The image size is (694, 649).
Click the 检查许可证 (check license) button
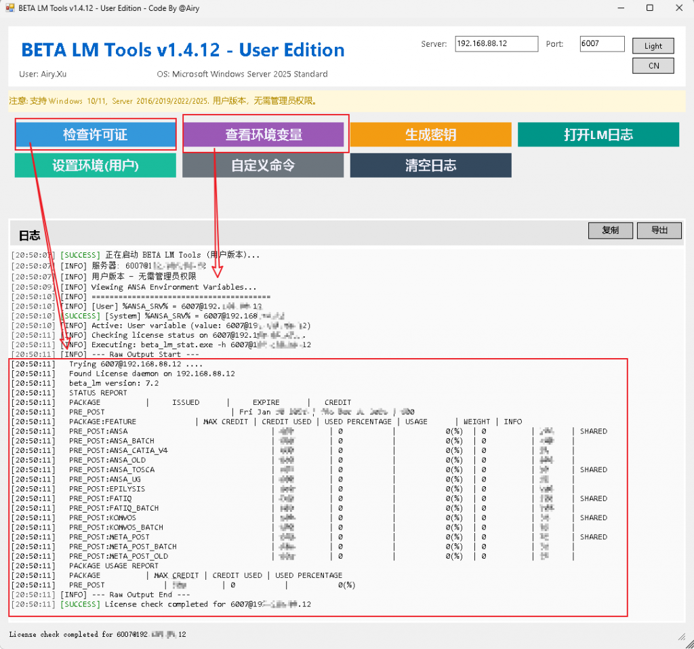click(x=95, y=135)
